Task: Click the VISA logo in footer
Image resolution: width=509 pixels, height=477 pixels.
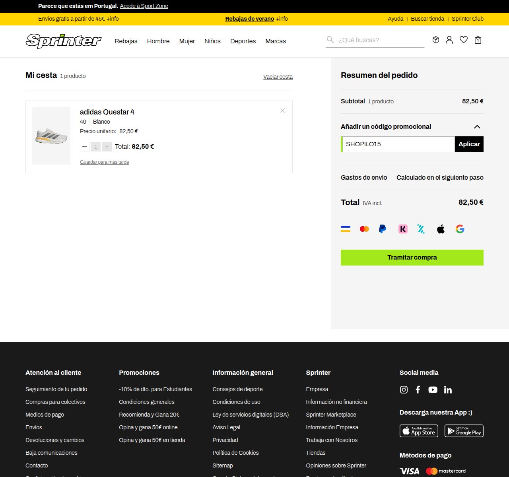Action: [x=410, y=471]
